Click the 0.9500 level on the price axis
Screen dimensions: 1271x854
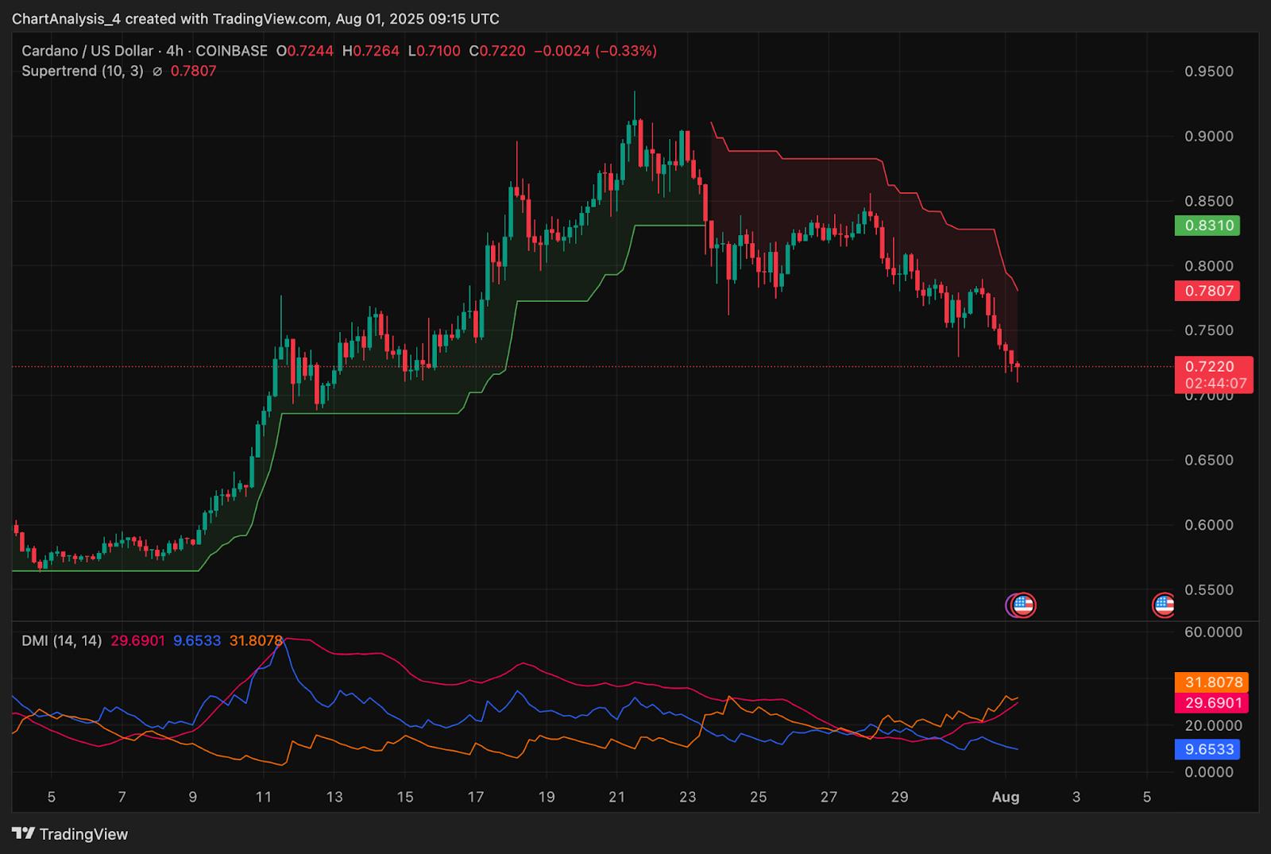click(1209, 71)
